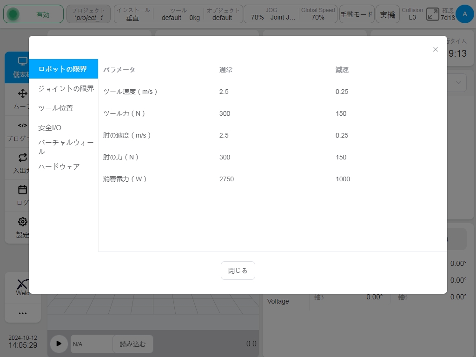This screenshot has width=476, height=357.
Task: Open the 安全I/O tab
Action: click(63, 128)
